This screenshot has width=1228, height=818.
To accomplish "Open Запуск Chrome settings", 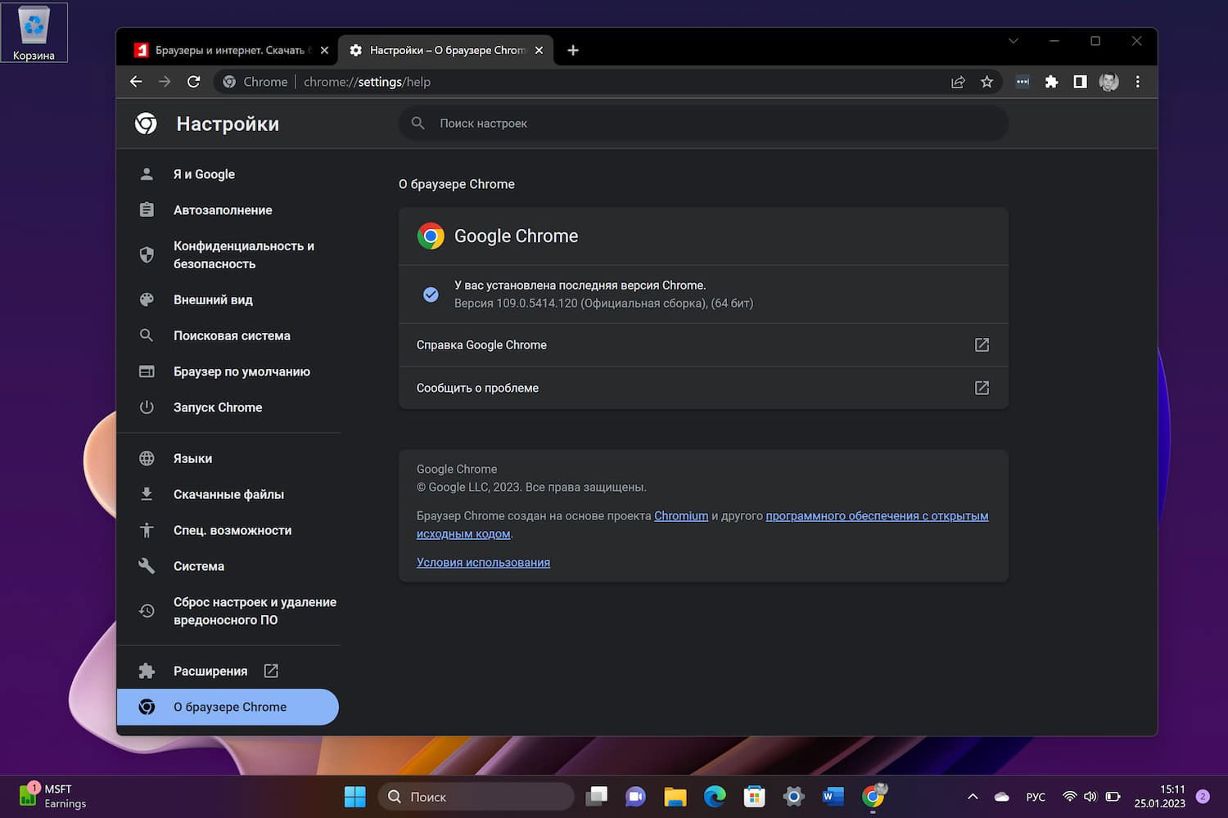I will (x=228, y=407).
